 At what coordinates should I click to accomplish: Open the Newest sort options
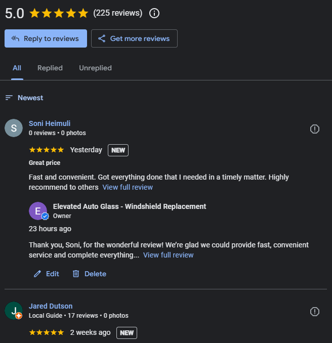(x=24, y=98)
